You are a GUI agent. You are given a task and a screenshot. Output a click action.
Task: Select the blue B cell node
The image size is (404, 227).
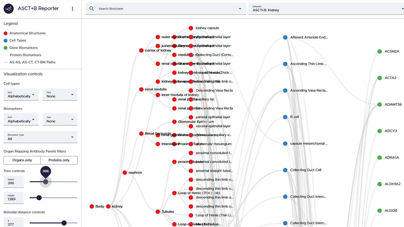(285, 117)
